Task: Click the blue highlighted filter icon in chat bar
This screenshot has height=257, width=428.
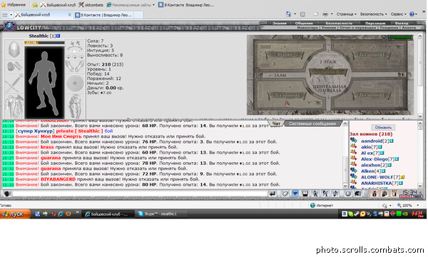Action: tap(295, 193)
